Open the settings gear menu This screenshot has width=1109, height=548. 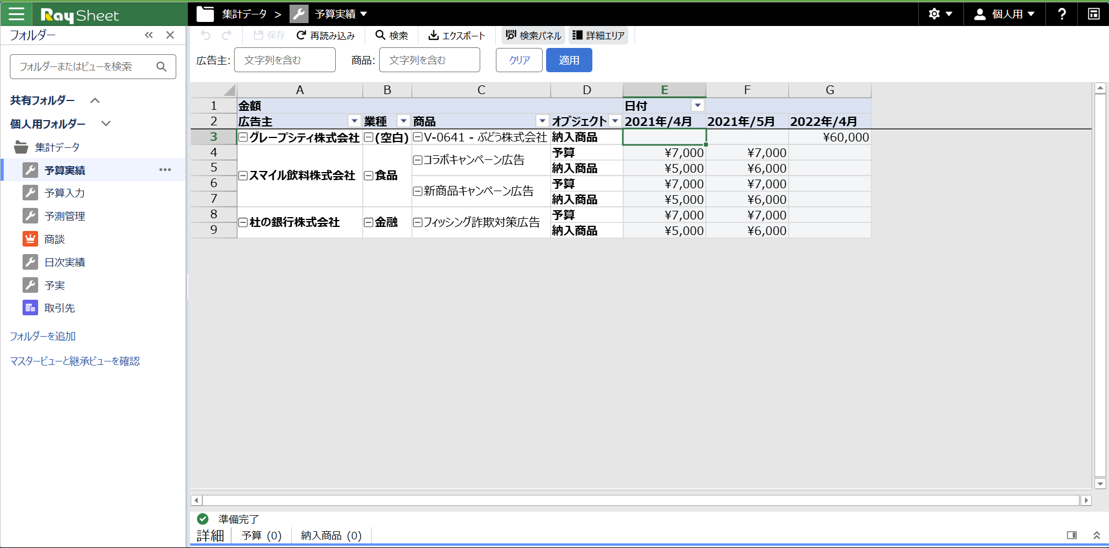pos(940,14)
